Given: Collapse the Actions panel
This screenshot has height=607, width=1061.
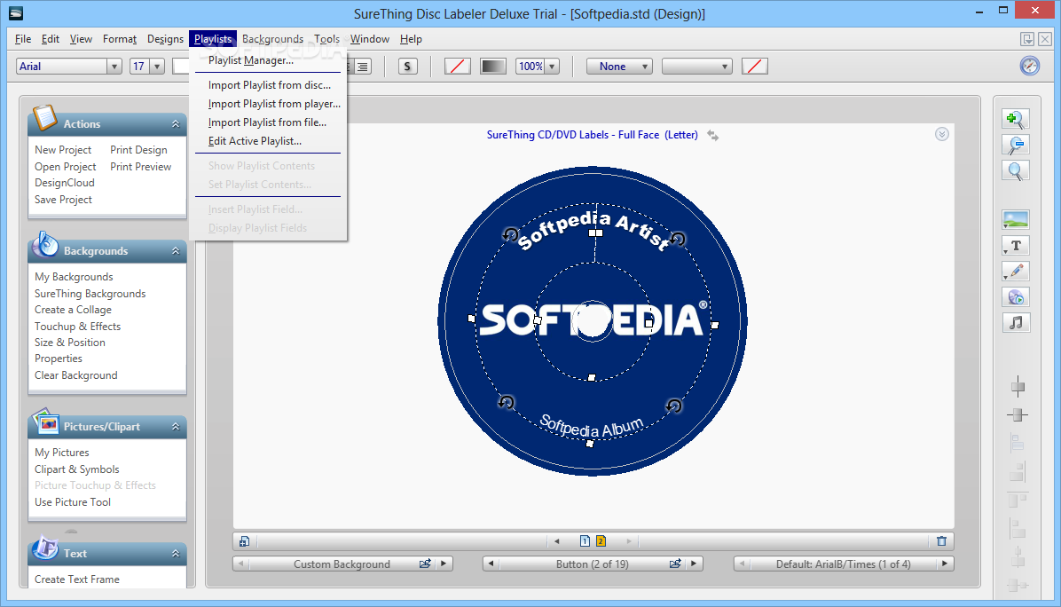Looking at the screenshot, I should pyautogui.click(x=176, y=124).
